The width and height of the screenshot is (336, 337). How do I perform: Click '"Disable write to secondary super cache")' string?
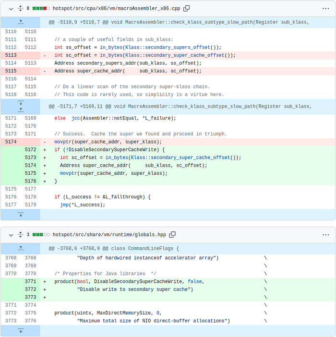(135, 289)
